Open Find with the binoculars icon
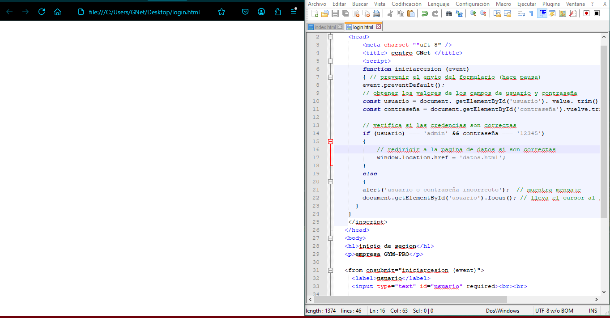Viewport: 610px width, 318px height. [x=448, y=13]
